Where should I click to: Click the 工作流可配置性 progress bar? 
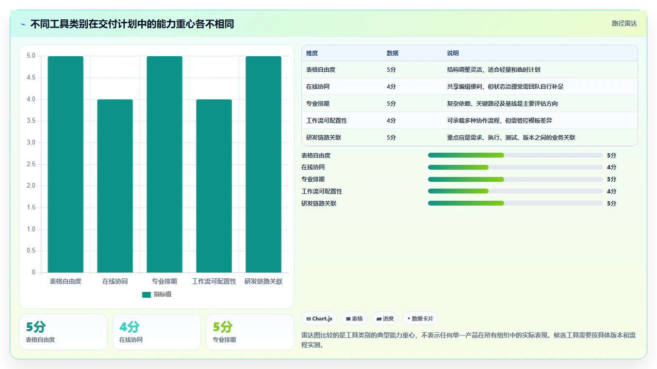pos(515,192)
